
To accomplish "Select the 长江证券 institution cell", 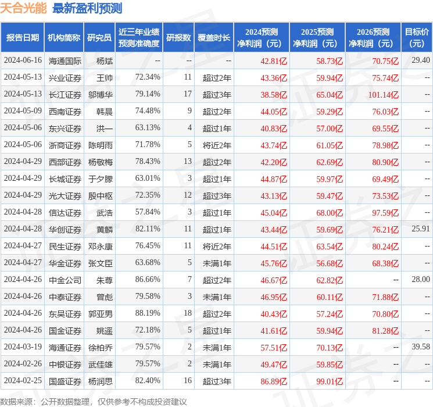I will click(x=65, y=95).
